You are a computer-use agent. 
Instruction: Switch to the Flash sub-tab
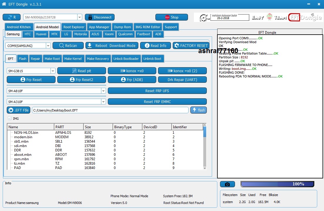click(23, 59)
